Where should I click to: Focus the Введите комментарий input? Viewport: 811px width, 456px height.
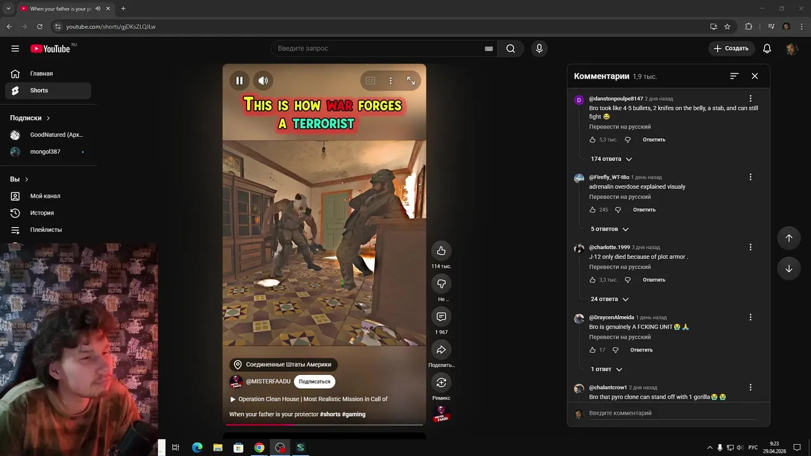(672, 413)
